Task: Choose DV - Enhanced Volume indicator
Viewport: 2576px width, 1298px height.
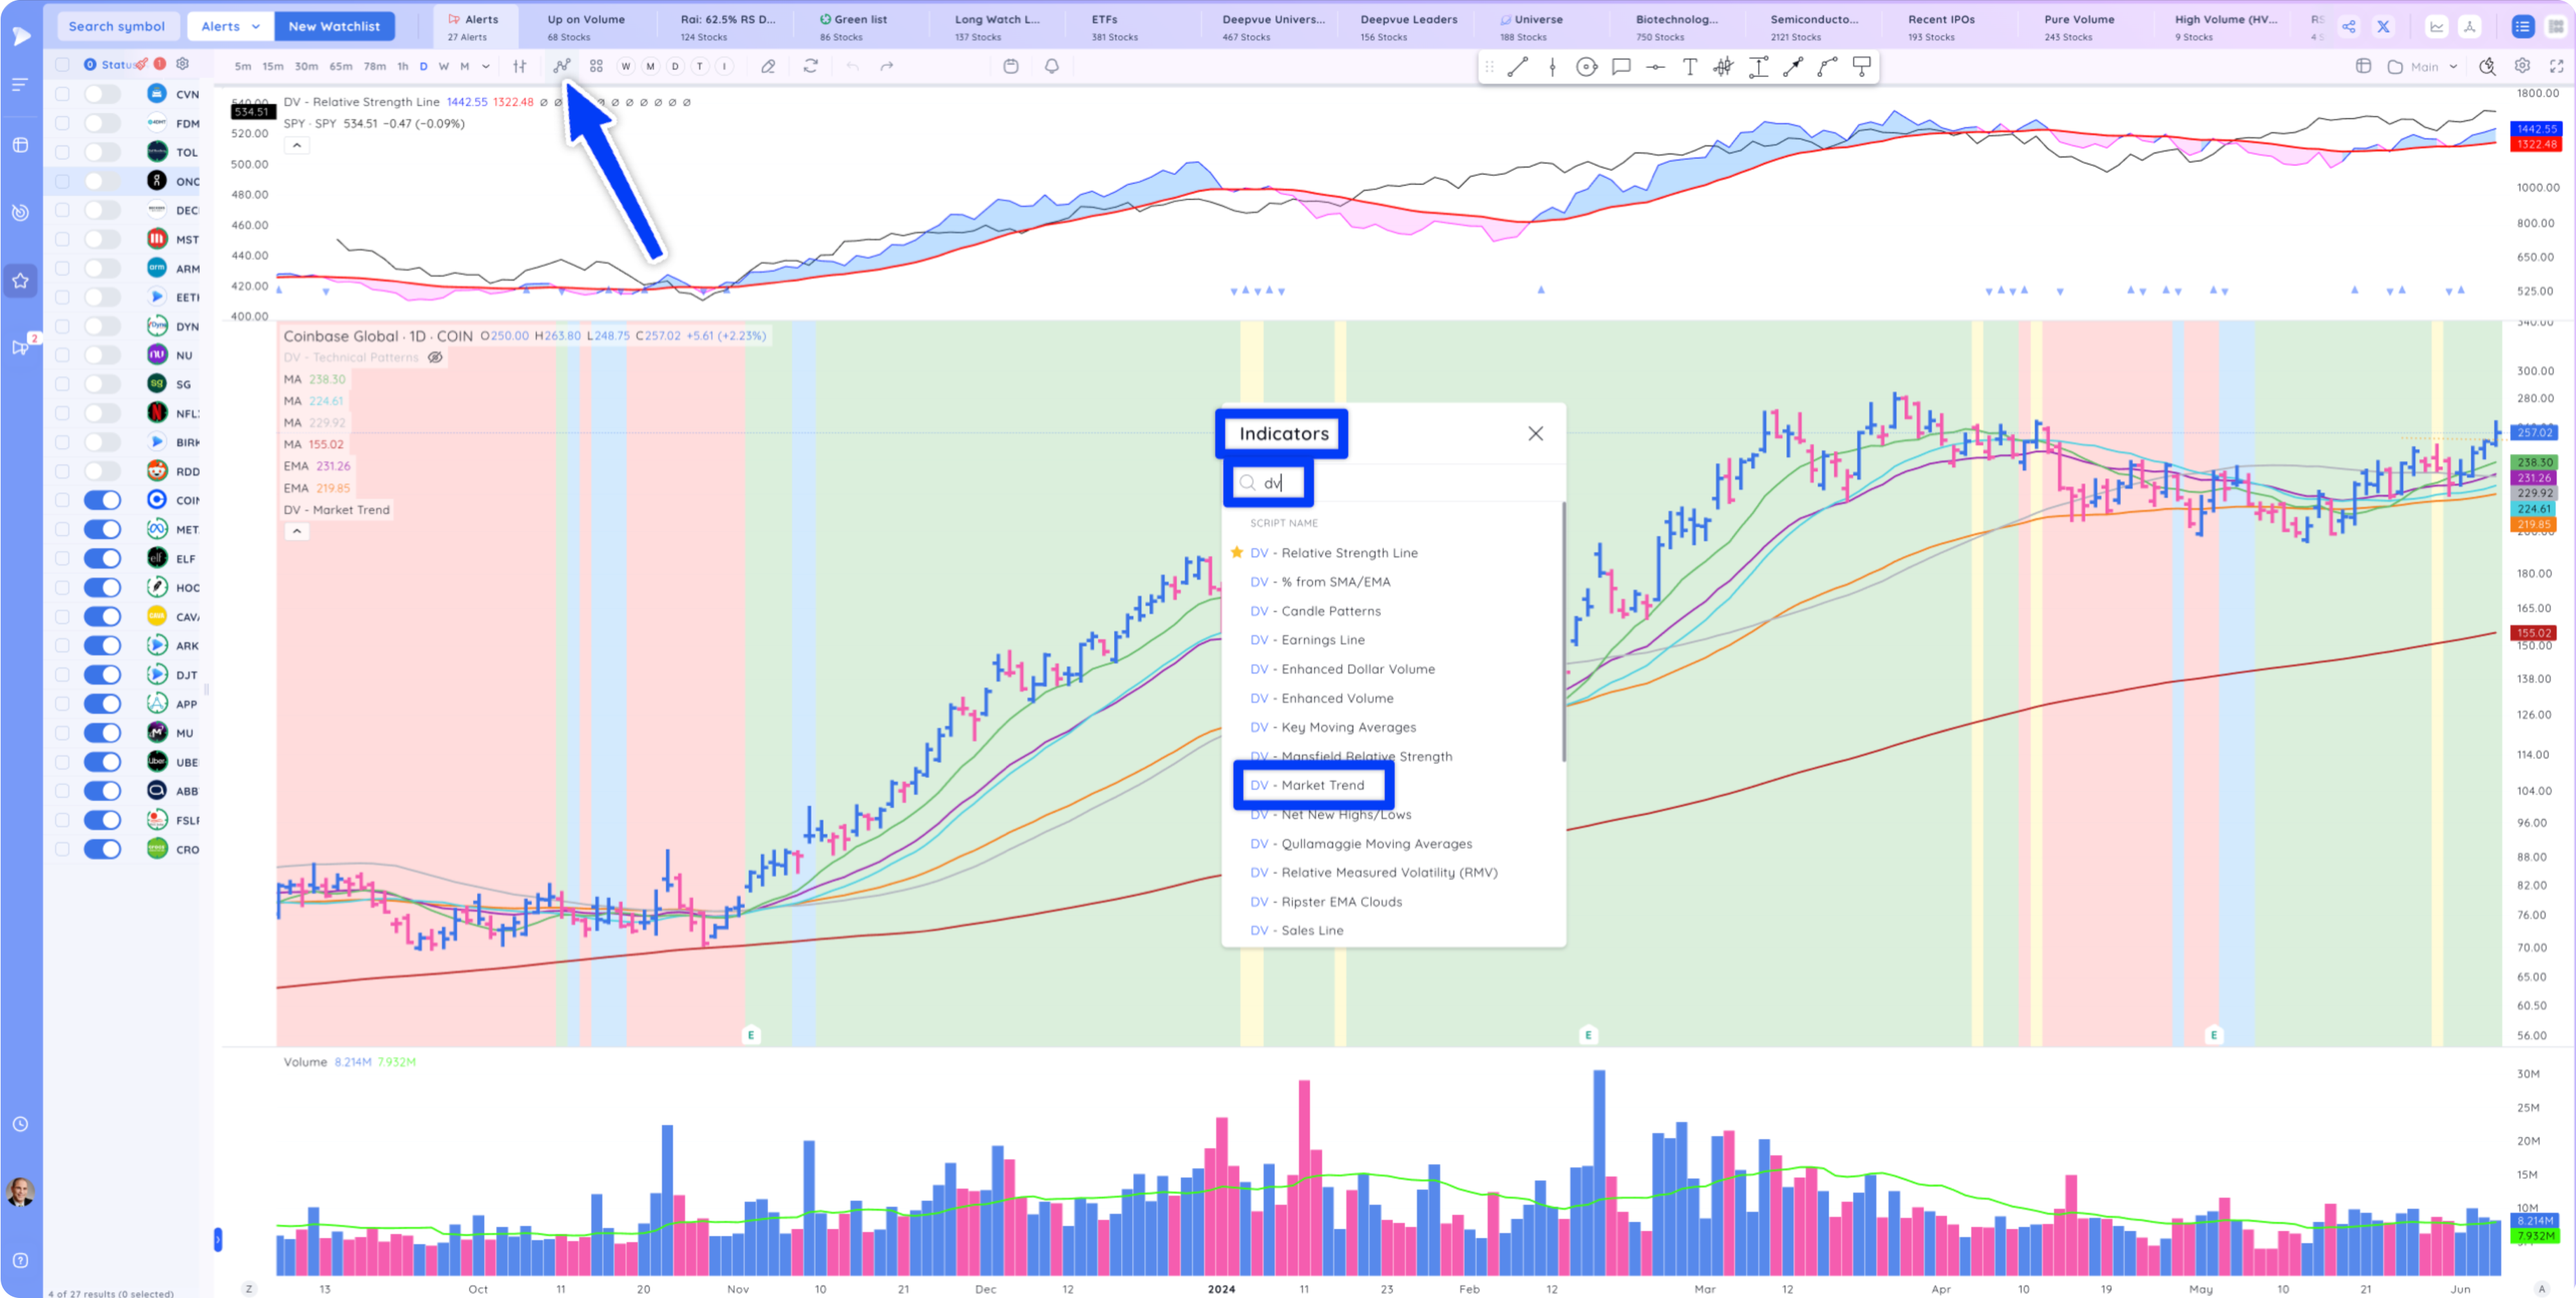Action: [x=1321, y=698]
